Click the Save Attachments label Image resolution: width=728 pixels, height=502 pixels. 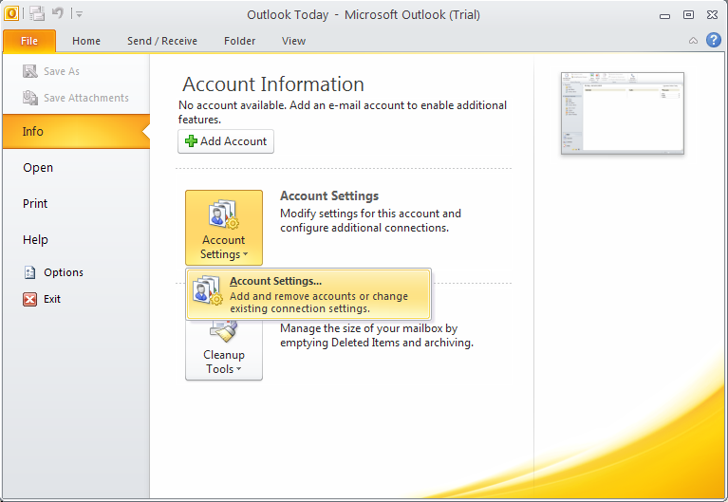[86, 98]
